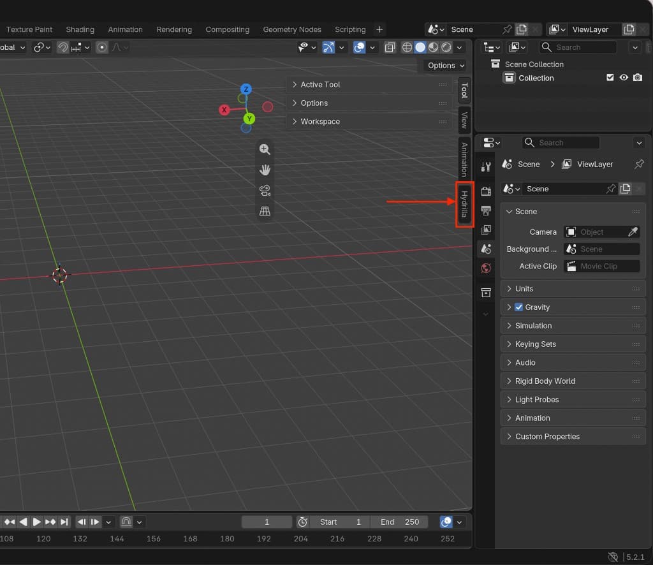Toggle viewport overlays display
This screenshot has width=653, height=565.
tap(359, 47)
